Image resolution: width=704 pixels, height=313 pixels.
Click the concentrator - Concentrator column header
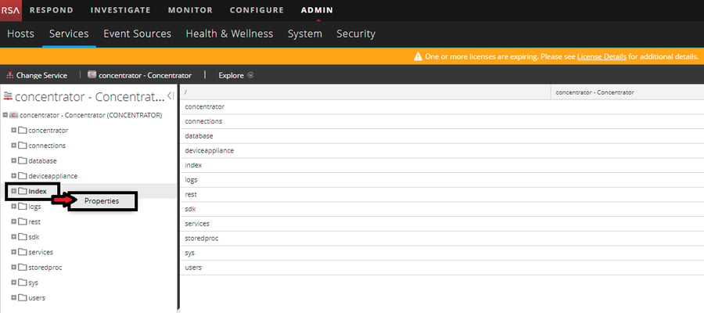[627, 92]
